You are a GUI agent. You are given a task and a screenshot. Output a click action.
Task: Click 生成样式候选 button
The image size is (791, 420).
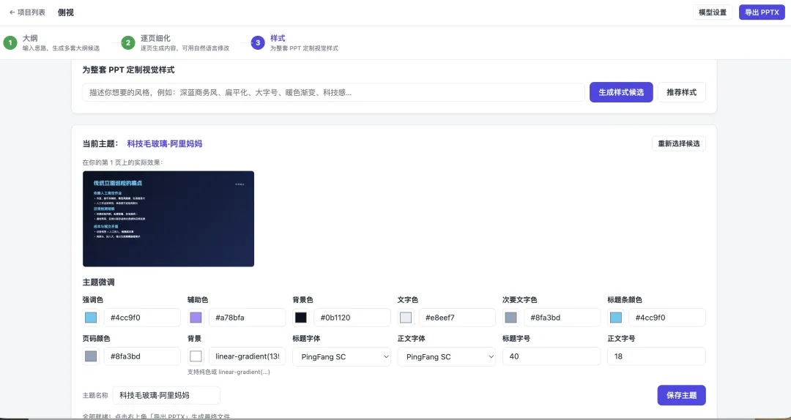tap(621, 92)
